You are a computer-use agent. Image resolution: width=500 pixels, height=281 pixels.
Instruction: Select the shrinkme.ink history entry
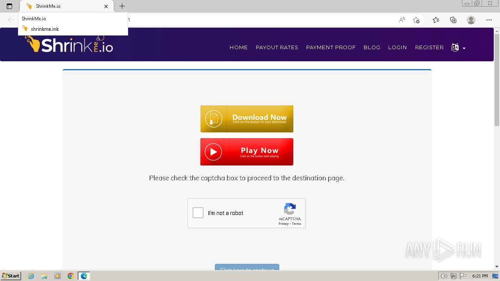click(x=73, y=29)
